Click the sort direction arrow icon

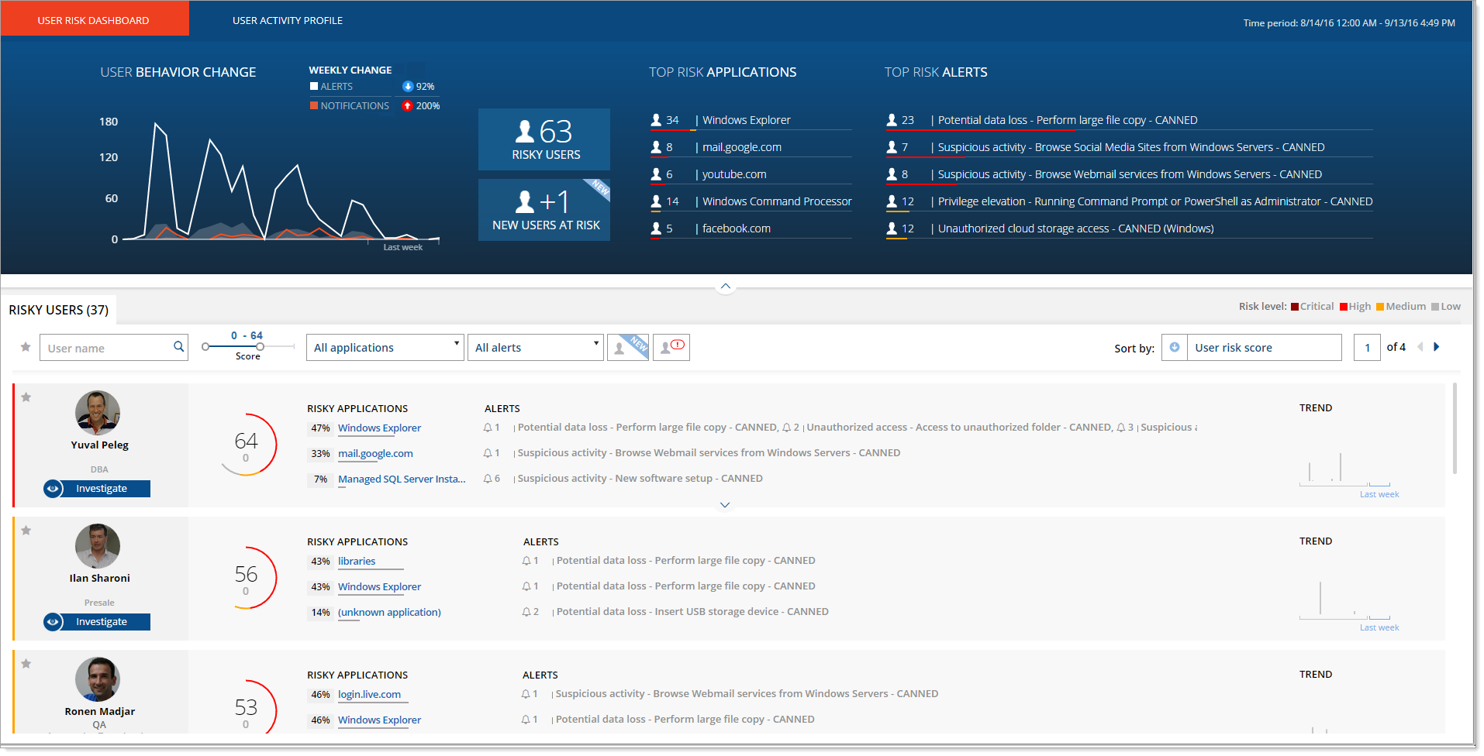tap(1174, 348)
